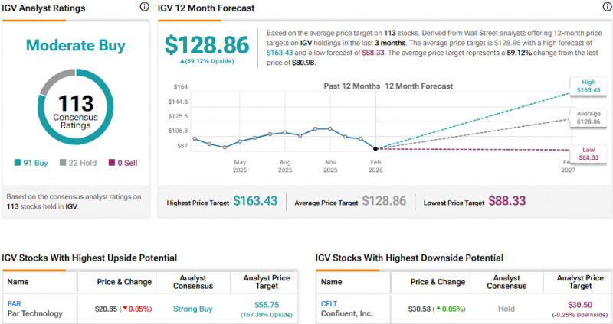Open the CFLT ticker link

tap(328, 303)
